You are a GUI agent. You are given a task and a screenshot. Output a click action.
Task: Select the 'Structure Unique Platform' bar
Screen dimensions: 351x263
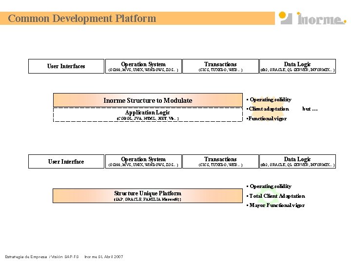pos(148,196)
